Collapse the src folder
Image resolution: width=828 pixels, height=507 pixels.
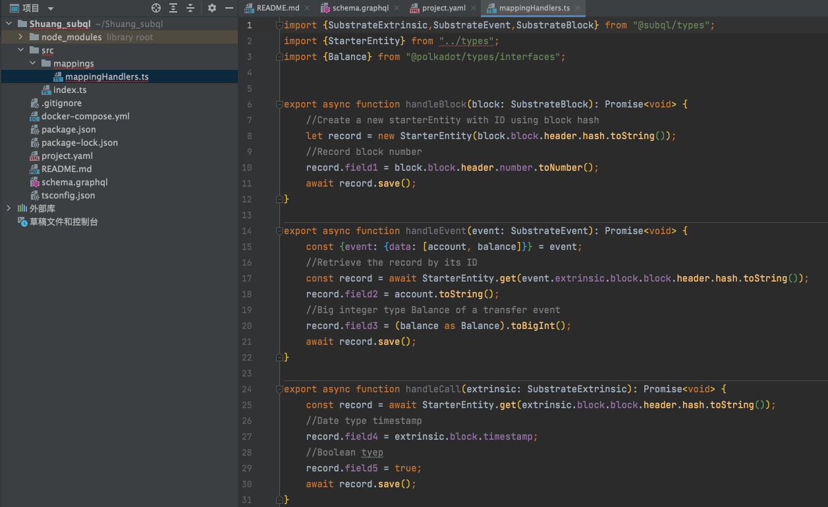click(21, 50)
